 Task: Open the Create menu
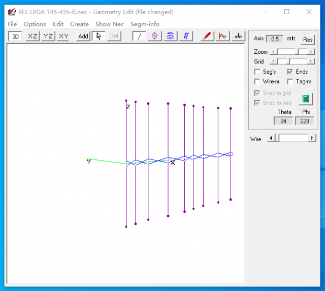coord(79,24)
